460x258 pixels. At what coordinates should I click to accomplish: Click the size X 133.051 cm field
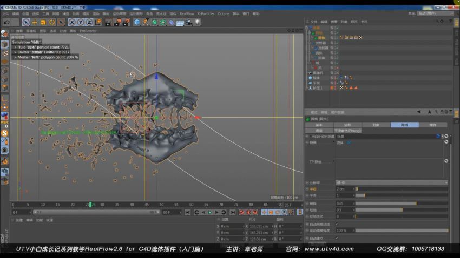coord(261,226)
